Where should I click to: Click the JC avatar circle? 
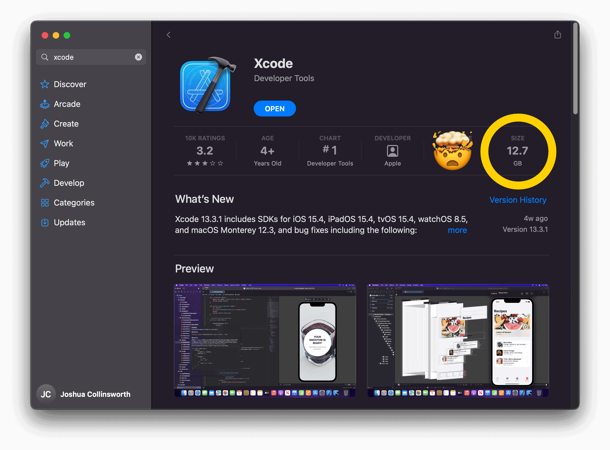click(46, 394)
